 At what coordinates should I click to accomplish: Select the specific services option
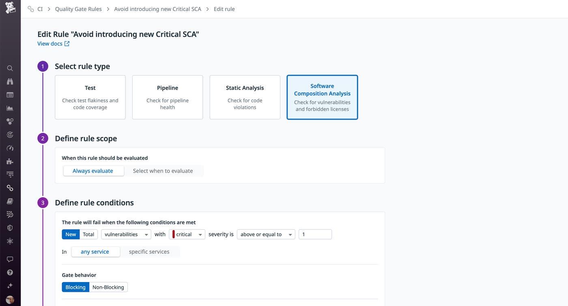(149, 252)
